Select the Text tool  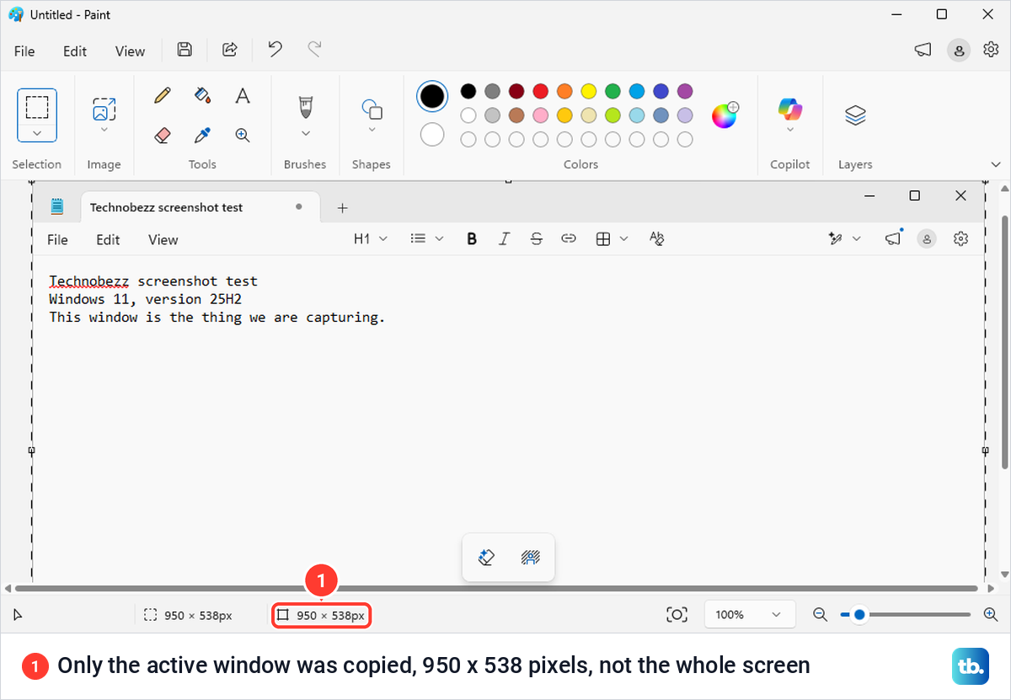pyautogui.click(x=243, y=95)
